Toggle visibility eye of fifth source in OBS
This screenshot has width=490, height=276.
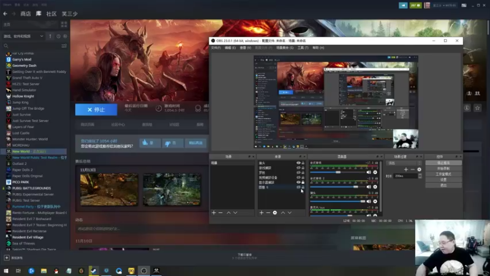[x=298, y=182]
